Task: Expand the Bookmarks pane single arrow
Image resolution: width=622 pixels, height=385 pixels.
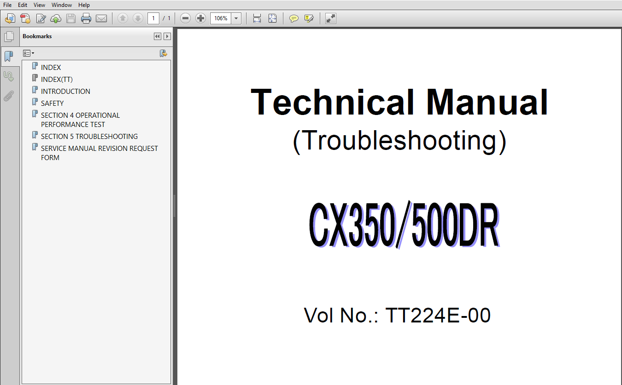Action: [167, 36]
